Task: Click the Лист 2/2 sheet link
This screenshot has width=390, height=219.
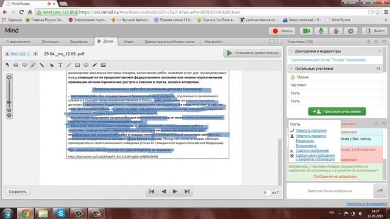Action: coord(18,54)
